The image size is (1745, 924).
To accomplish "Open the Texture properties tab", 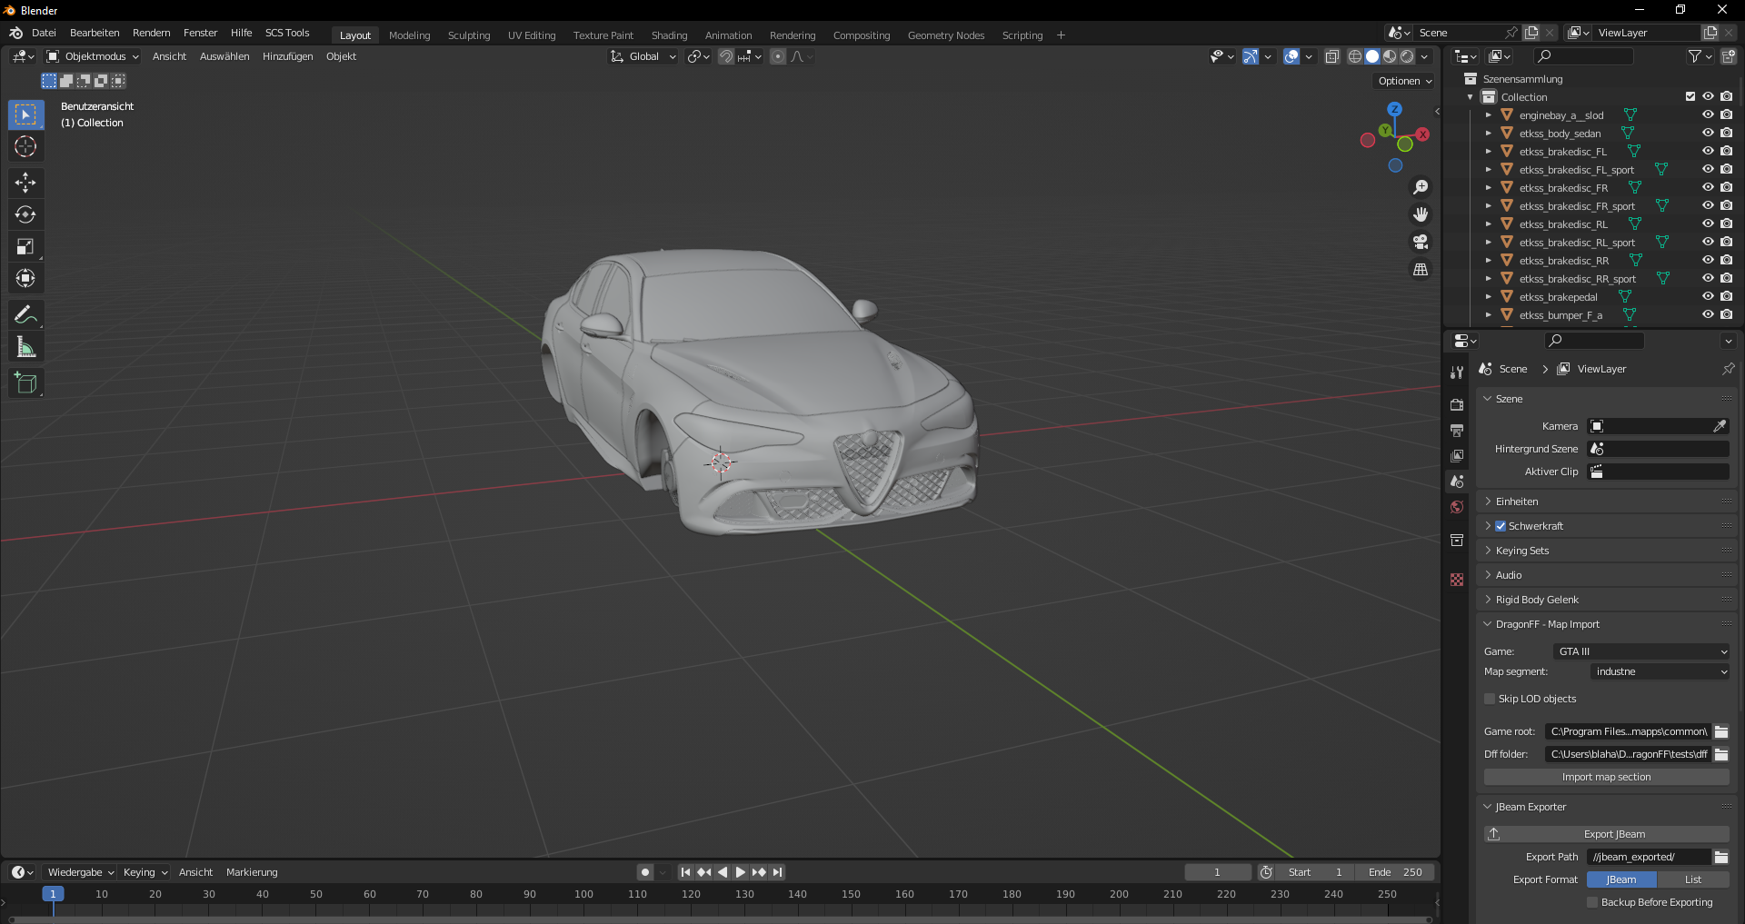I will coord(1457,580).
